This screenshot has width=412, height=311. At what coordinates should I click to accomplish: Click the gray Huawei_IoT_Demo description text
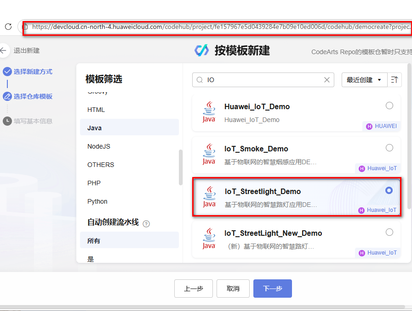[252, 120]
